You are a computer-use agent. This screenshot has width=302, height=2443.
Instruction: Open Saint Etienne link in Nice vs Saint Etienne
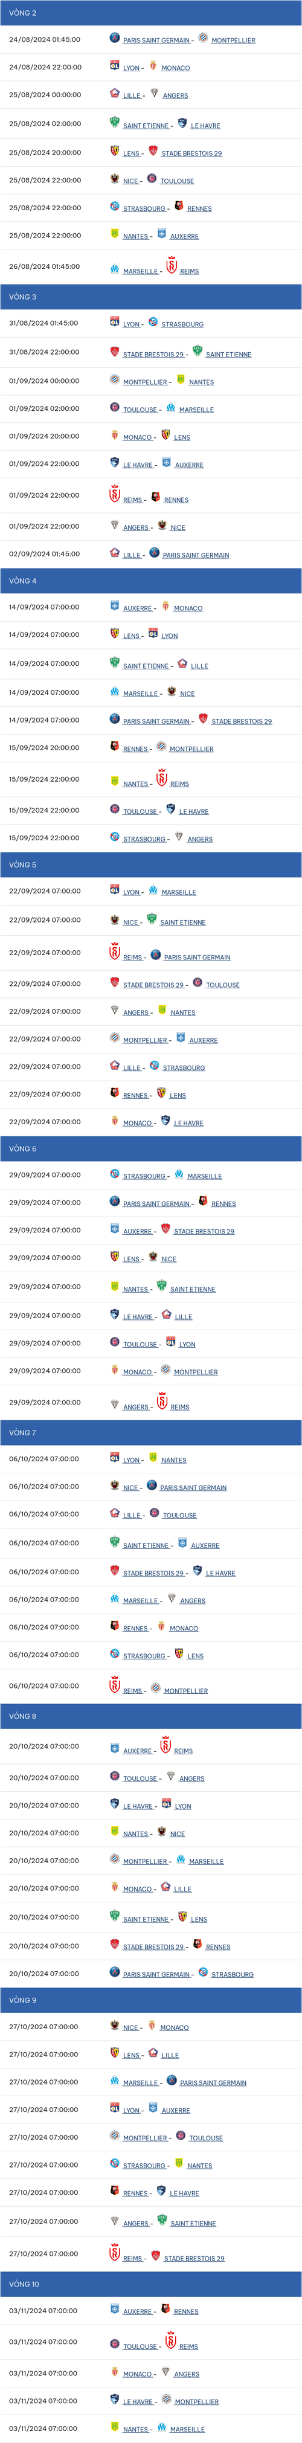coord(182,922)
